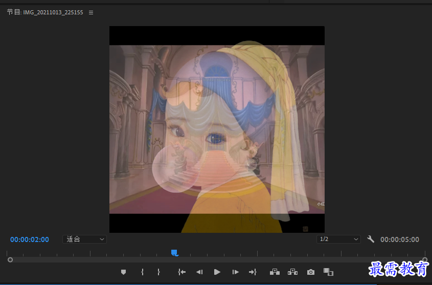Click the blue playhead on the time ruler
Viewport: 432px width, 285px height.
[x=174, y=253]
